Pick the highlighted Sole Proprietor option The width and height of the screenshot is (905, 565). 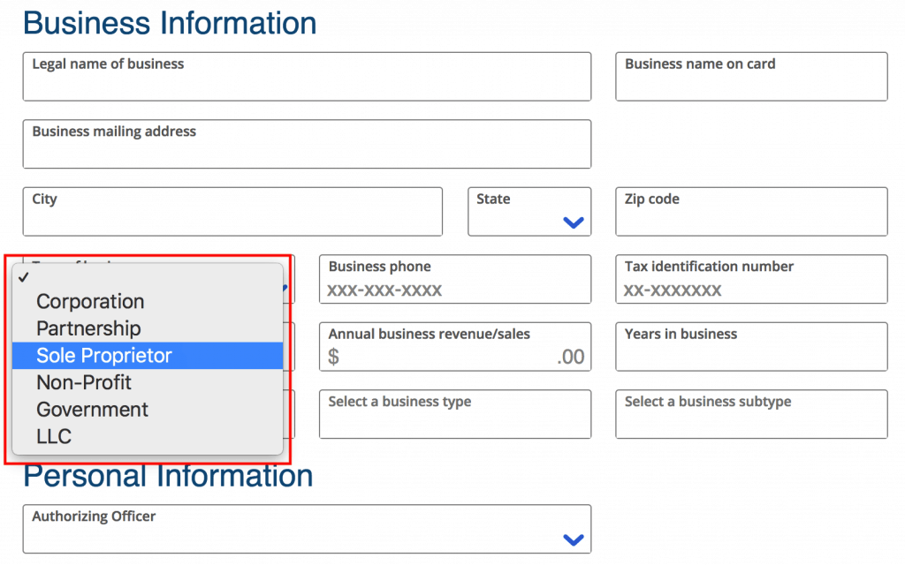103,356
